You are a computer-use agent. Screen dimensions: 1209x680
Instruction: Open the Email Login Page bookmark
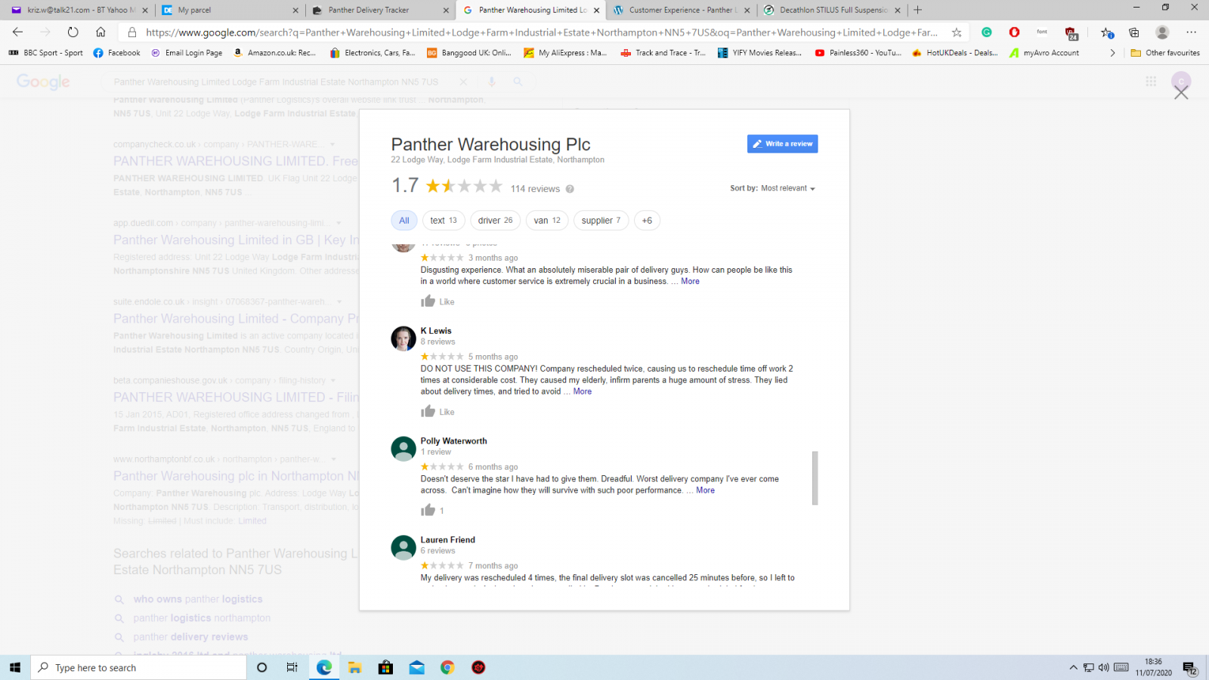(187, 53)
